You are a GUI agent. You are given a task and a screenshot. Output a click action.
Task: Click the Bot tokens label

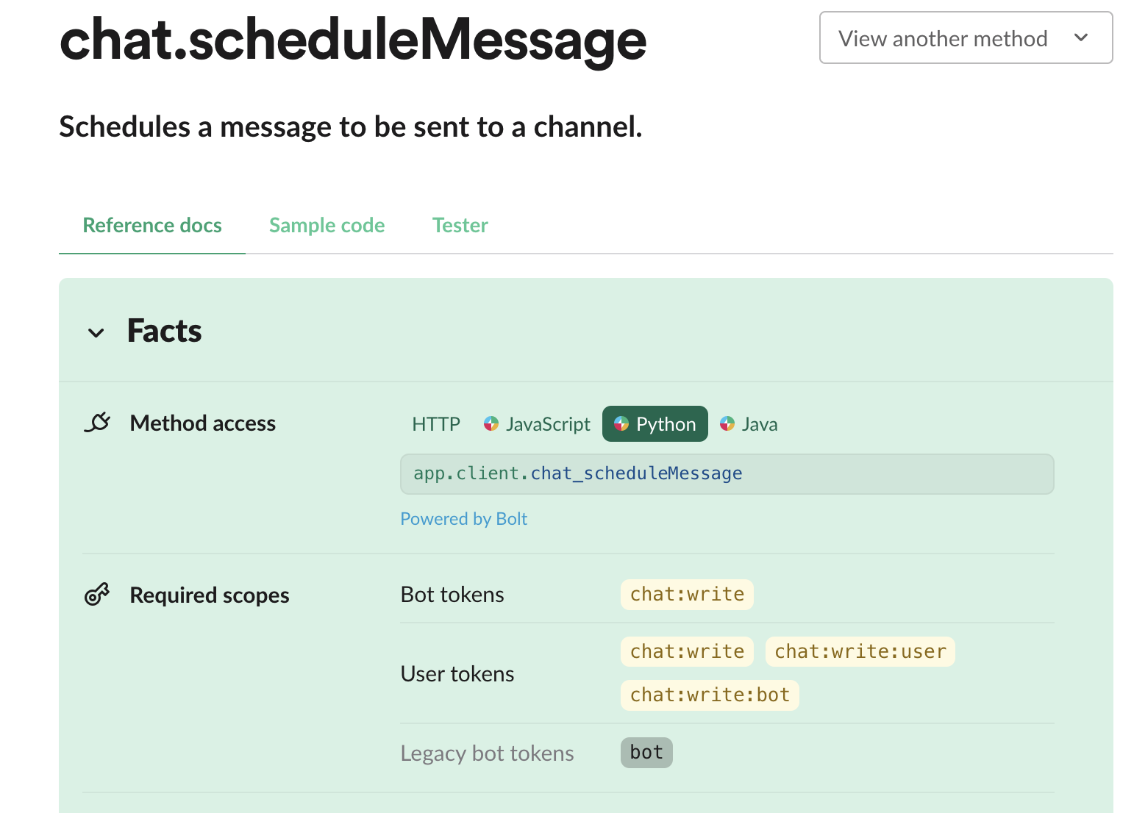(452, 595)
